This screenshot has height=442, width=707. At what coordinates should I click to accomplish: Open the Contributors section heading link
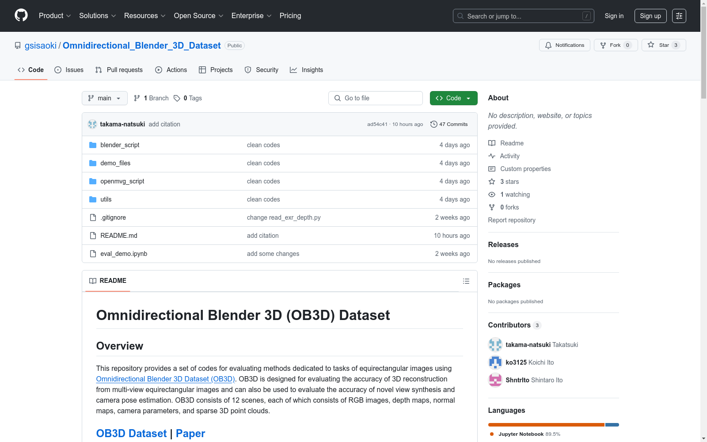pos(514,325)
